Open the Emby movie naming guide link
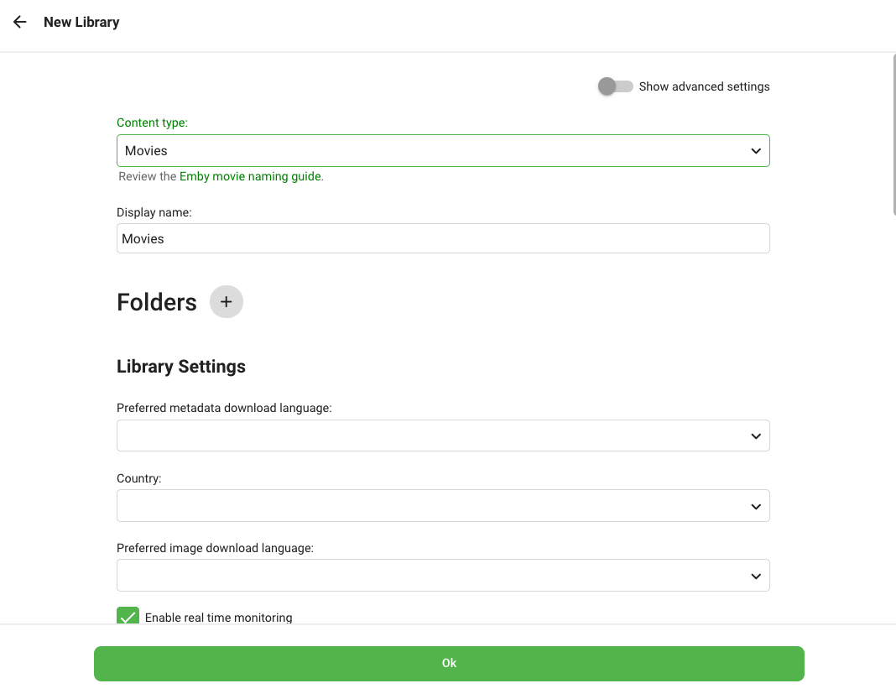 (x=250, y=177)
